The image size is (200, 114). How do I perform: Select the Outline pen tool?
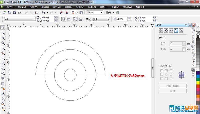3,99
